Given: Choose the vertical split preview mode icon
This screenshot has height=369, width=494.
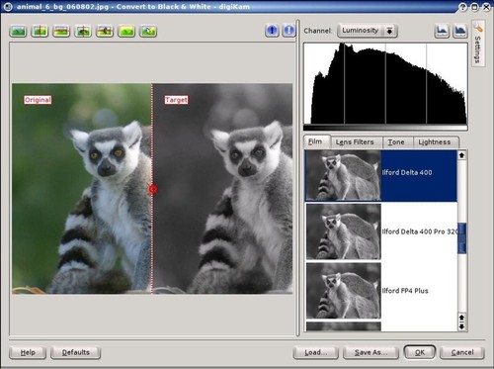Looking at the screenshot, I should [40, 31].
